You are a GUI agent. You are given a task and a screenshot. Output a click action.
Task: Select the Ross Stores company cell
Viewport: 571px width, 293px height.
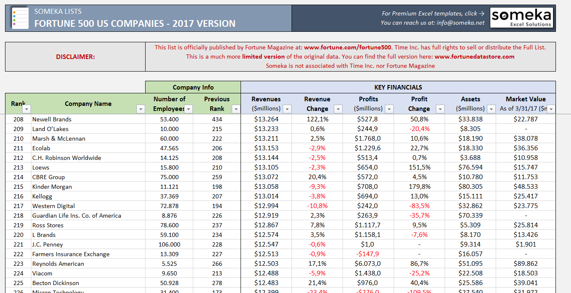[x=88, y=225]
